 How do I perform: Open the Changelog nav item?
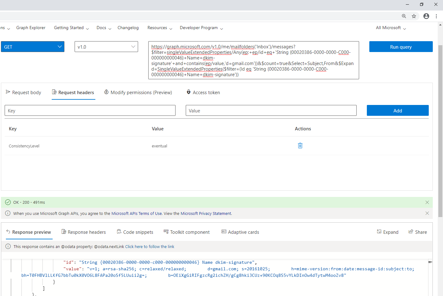(128, 28)
